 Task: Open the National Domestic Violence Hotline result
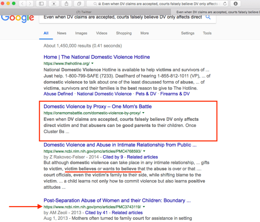(97, 57)
